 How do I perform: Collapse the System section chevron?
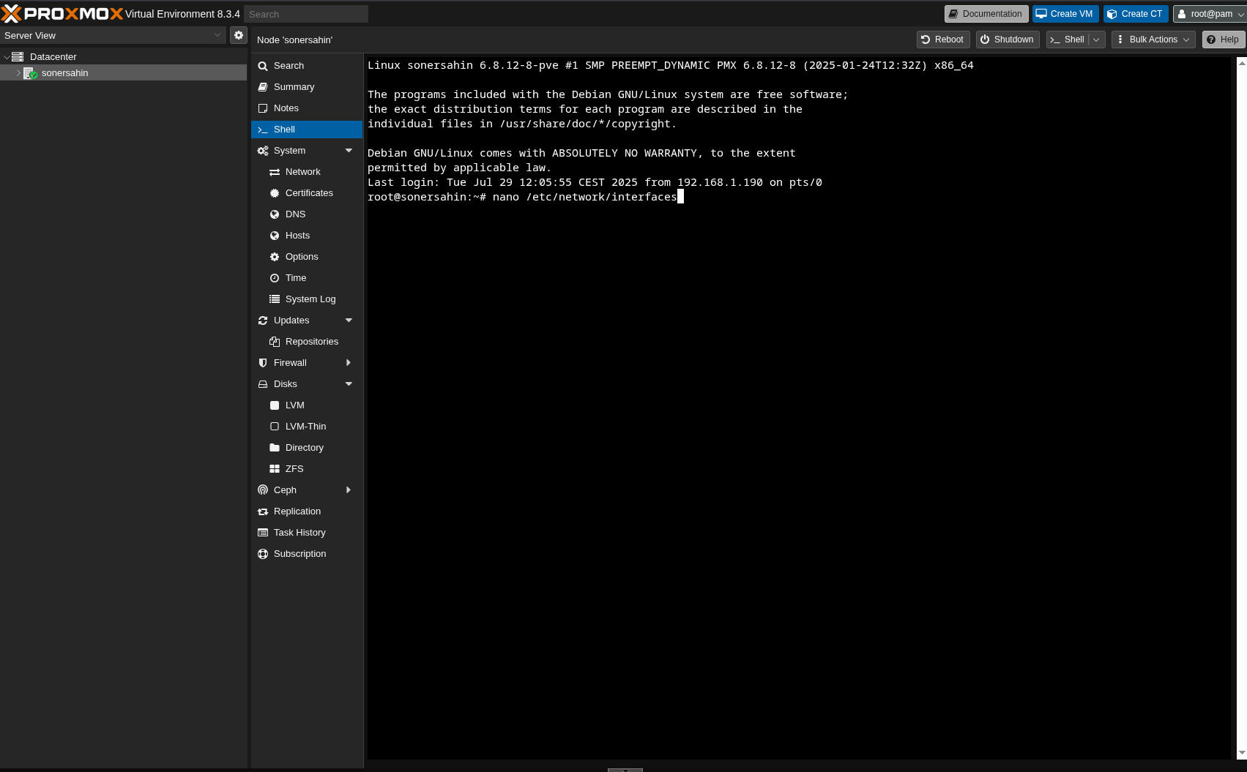tap(348, 150)
